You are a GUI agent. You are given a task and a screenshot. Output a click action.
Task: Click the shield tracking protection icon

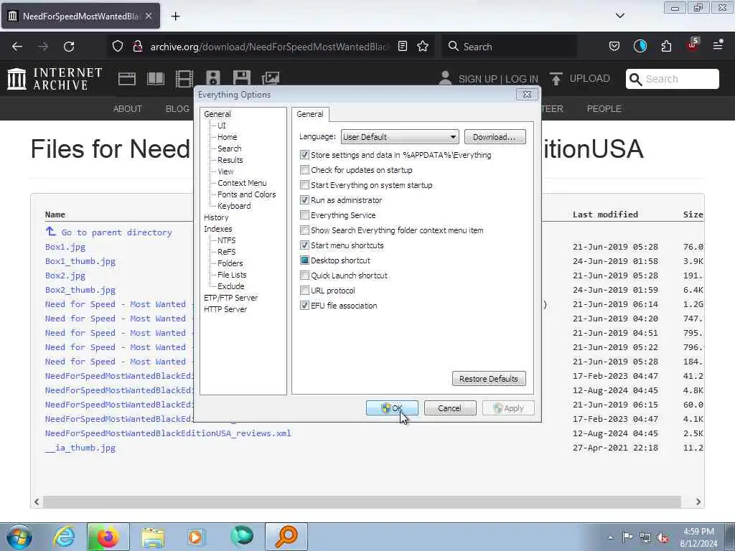(x=118, y=47)
